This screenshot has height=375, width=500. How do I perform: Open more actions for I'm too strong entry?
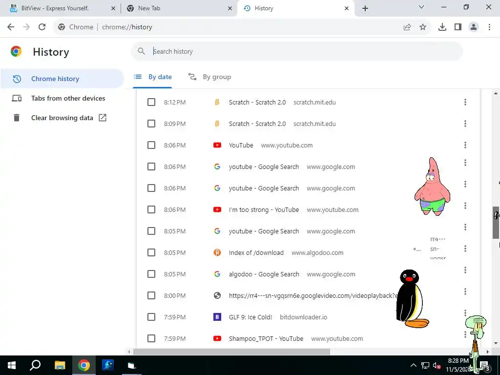(x=465, y=206)
